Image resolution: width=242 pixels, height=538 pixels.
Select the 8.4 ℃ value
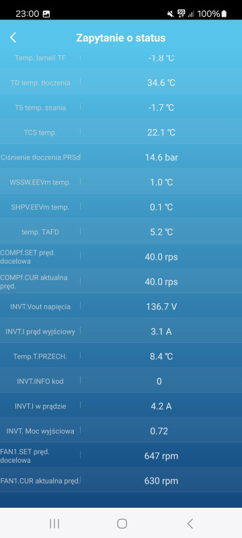161,356
